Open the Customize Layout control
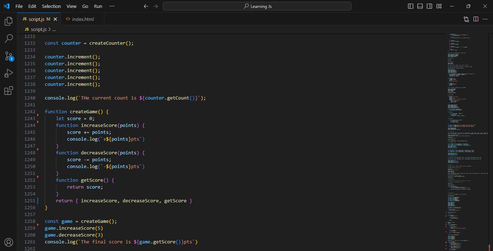 pos(439,6)
